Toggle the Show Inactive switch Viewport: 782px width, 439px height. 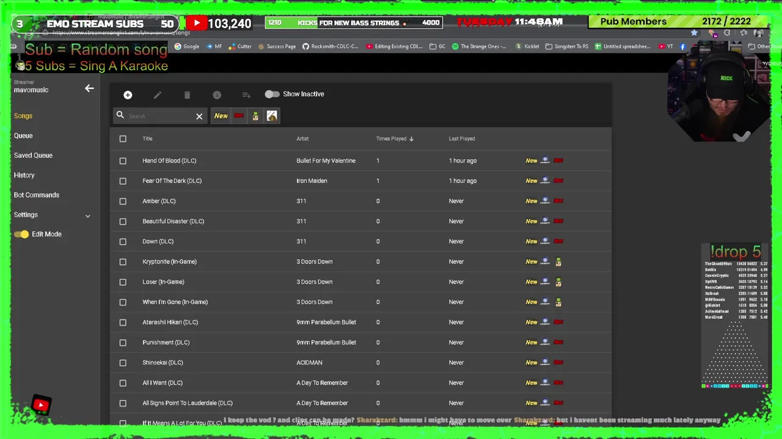(272, 94)
